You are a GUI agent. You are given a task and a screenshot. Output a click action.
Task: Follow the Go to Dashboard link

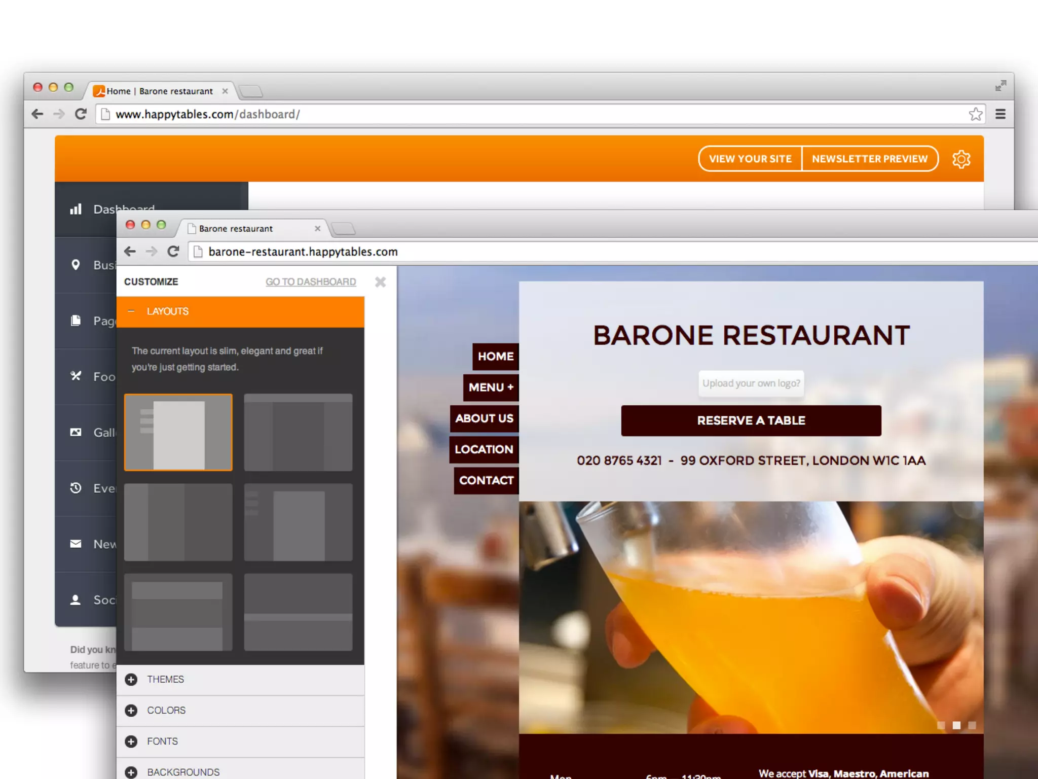pos(311,282)
